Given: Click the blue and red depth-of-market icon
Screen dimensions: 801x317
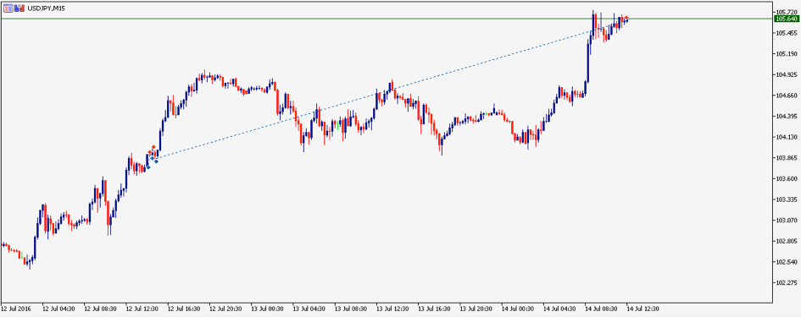Looking at the screenshot, I should [x=19, y=8].
